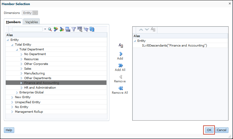Select the Total Department member
This screenshot has height=139, width=233.
point(32,49)
